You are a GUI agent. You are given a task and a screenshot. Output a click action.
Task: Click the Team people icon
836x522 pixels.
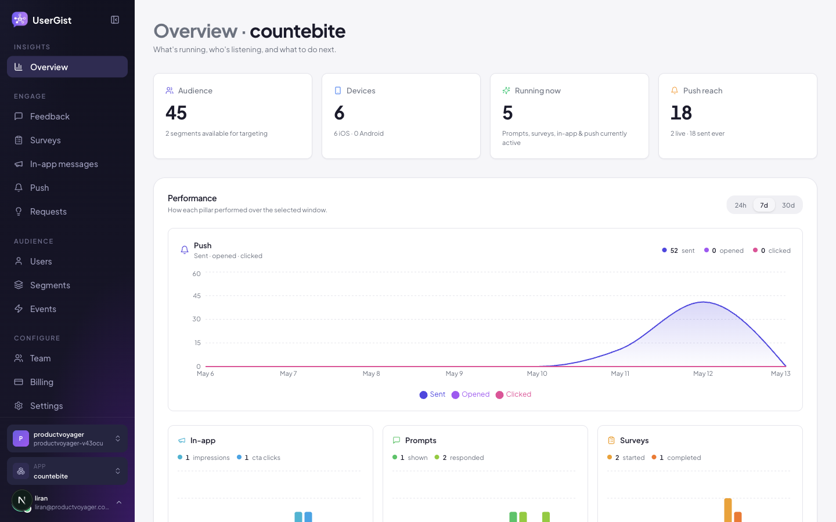tap(19, 358)
